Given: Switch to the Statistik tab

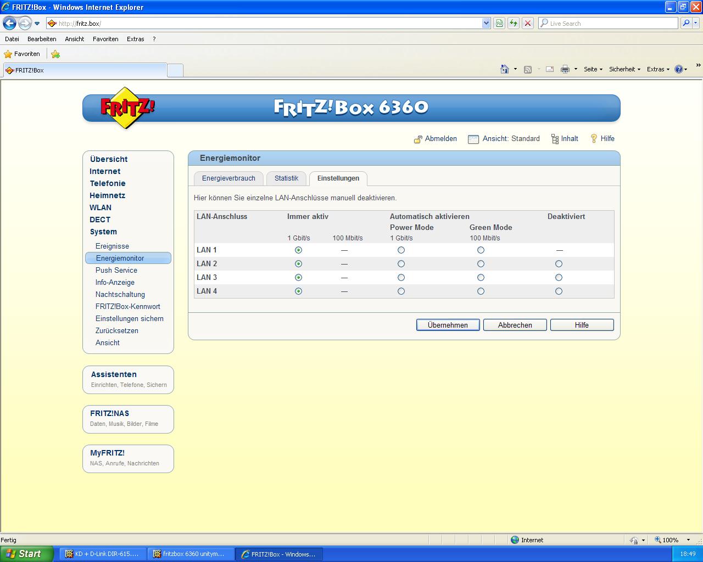Looking at the screenshot, I should coord(286,178).
